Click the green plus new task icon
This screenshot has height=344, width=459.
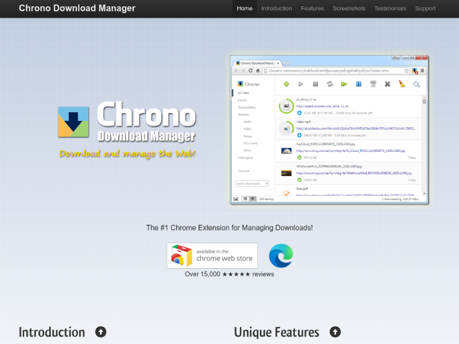tap(286, 84)
